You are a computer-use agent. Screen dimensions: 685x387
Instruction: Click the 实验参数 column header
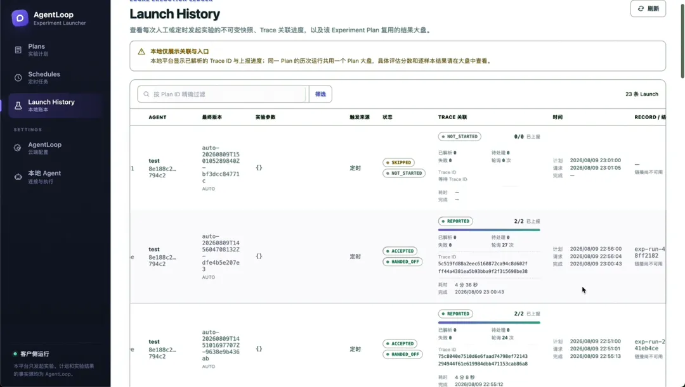pos(265,117)
